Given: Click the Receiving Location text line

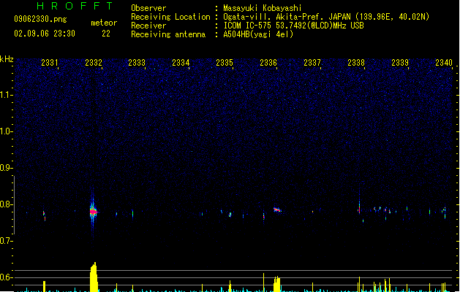Looking at the screenshot, I should point(280,17).
